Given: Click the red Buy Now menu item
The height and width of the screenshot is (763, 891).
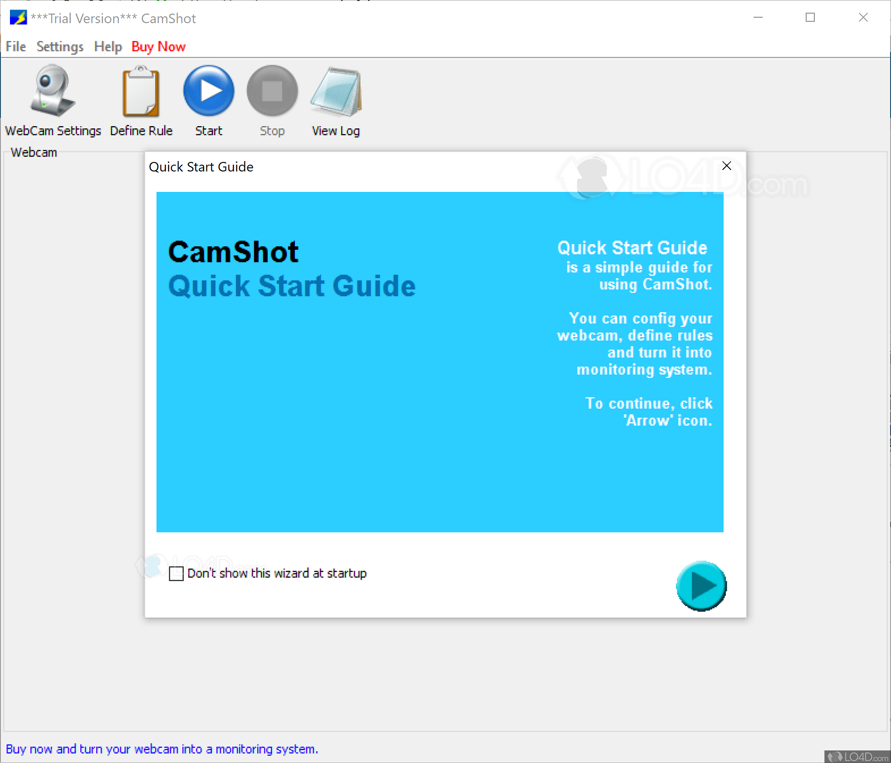Looking at the screenshot, I should (x=158, y=46).
